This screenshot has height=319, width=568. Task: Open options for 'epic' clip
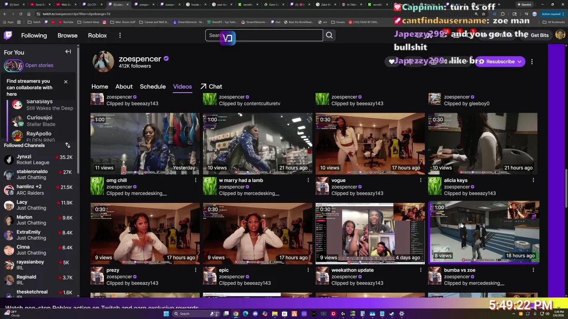(308, 270)
